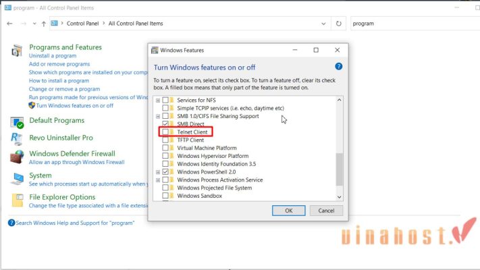Open the address bar history dropdown
The height and width of the screenshot is (270, 480).
[323, 24]
